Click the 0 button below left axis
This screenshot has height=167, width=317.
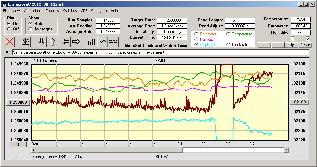point(18,145)
